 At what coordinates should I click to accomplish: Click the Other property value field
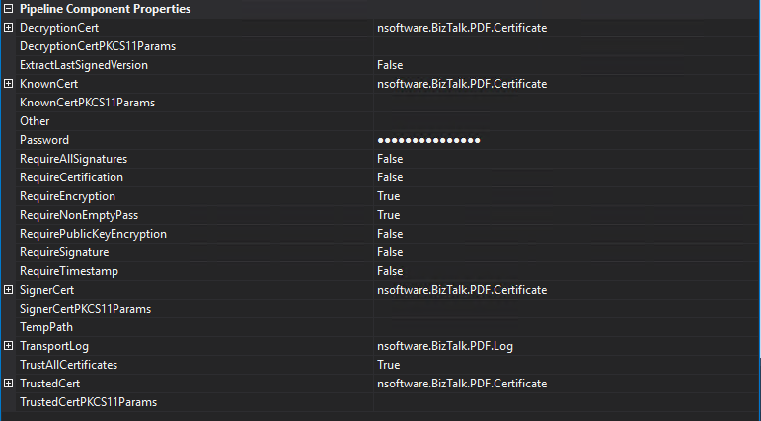(566, 121)
